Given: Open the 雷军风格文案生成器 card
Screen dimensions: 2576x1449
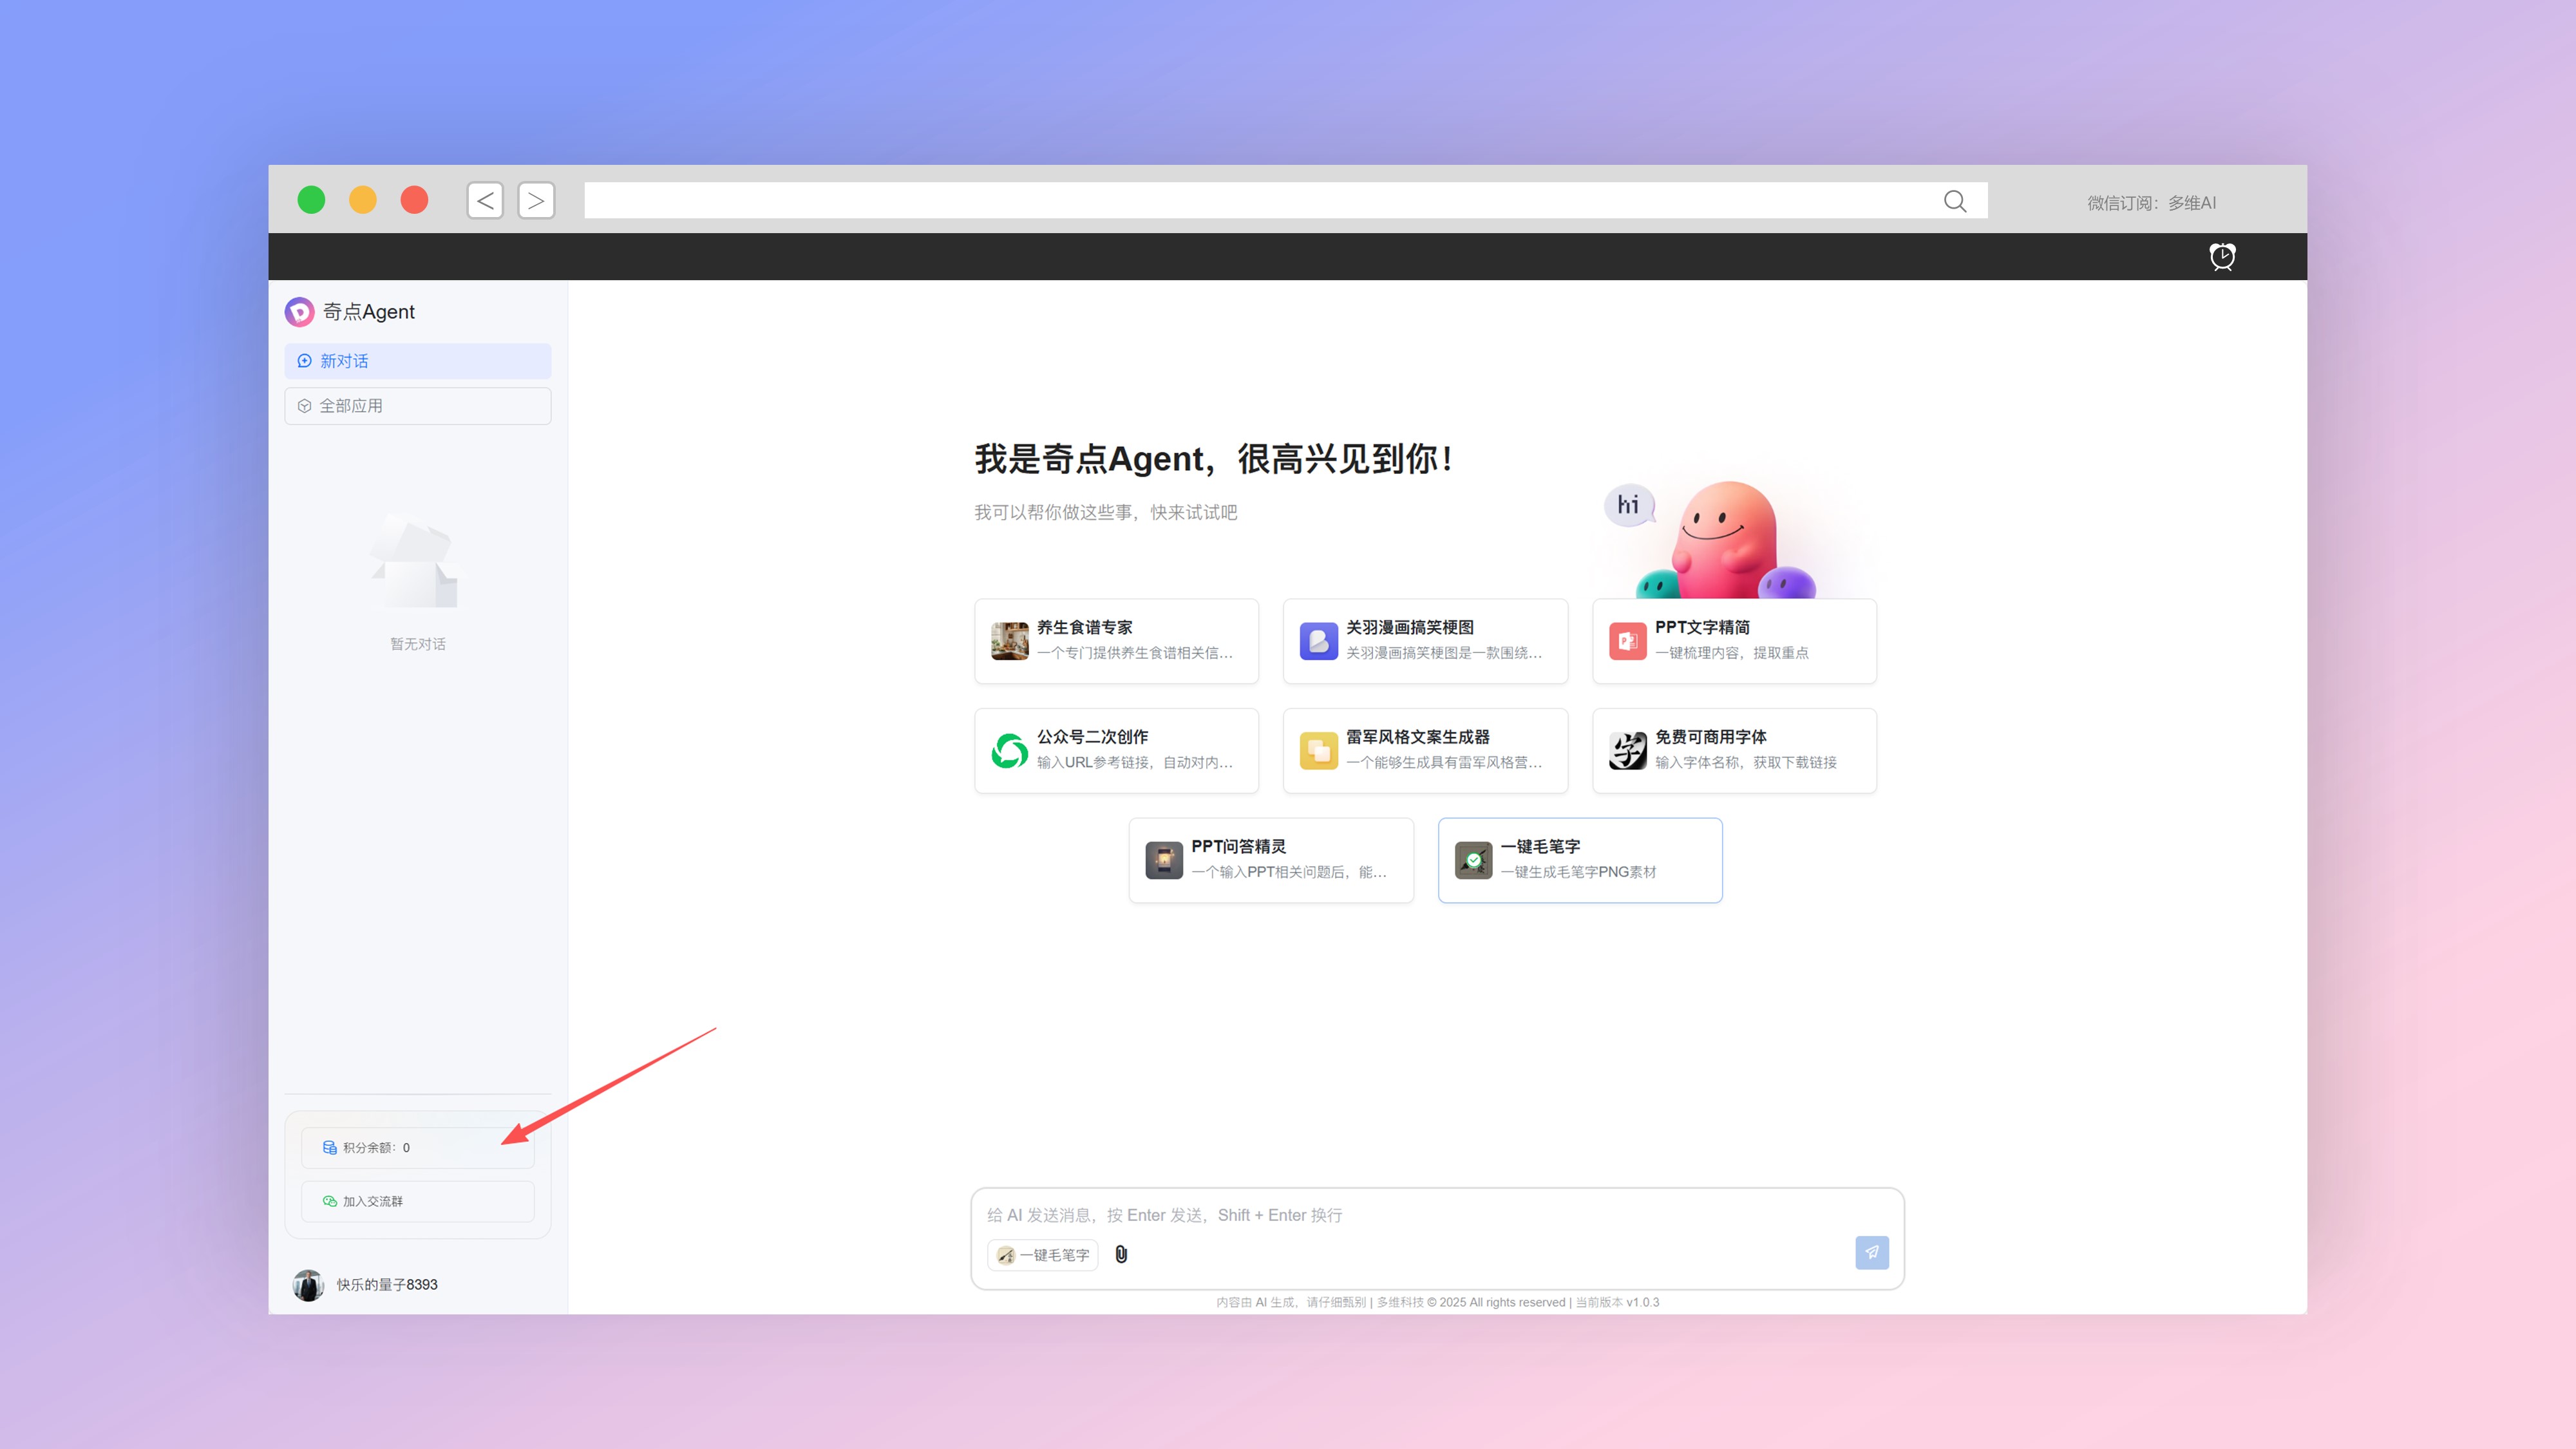Looking at the screenshot, I should click(1425, 750).
